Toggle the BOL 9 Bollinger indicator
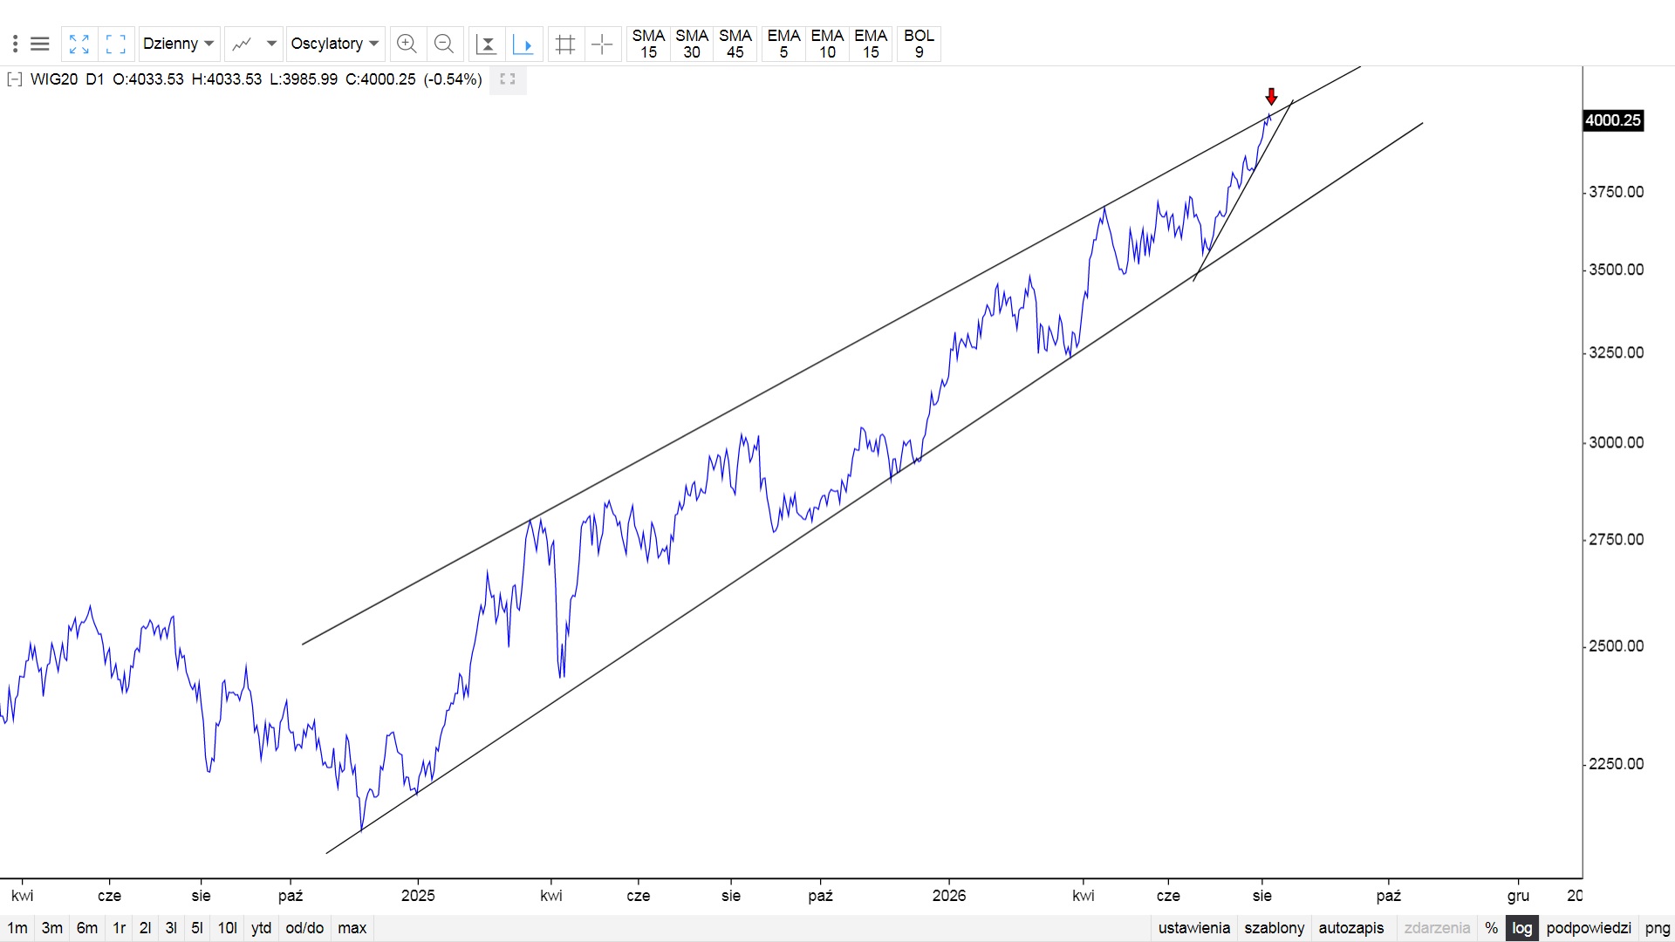Viewport: 1675px width, 942px height. click(919, 44)
